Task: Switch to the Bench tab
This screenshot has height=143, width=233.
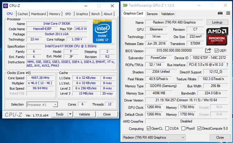Action: (96, 14)
